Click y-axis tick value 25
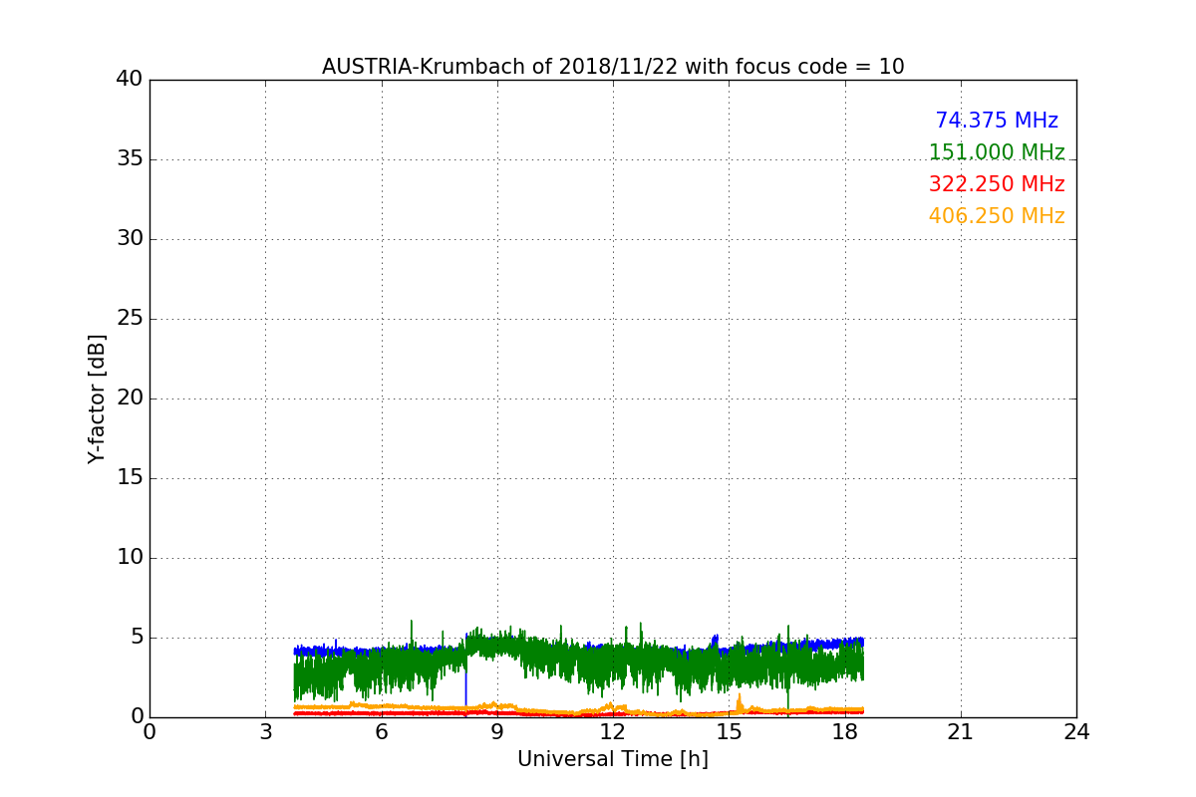Image resolution: width=1196 pixels, height=797 pixels. (130, 319)
